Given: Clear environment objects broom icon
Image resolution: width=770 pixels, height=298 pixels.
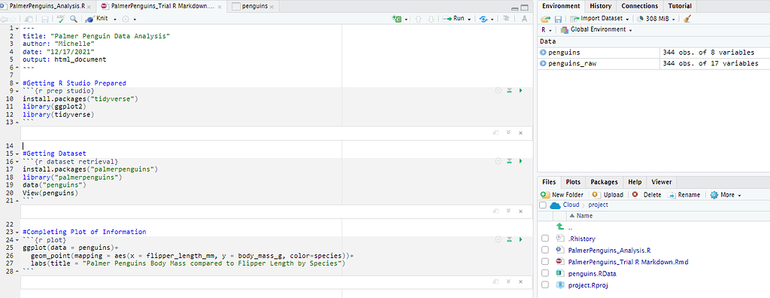Looking at the screenshot, I should click(x=687, y=19).
